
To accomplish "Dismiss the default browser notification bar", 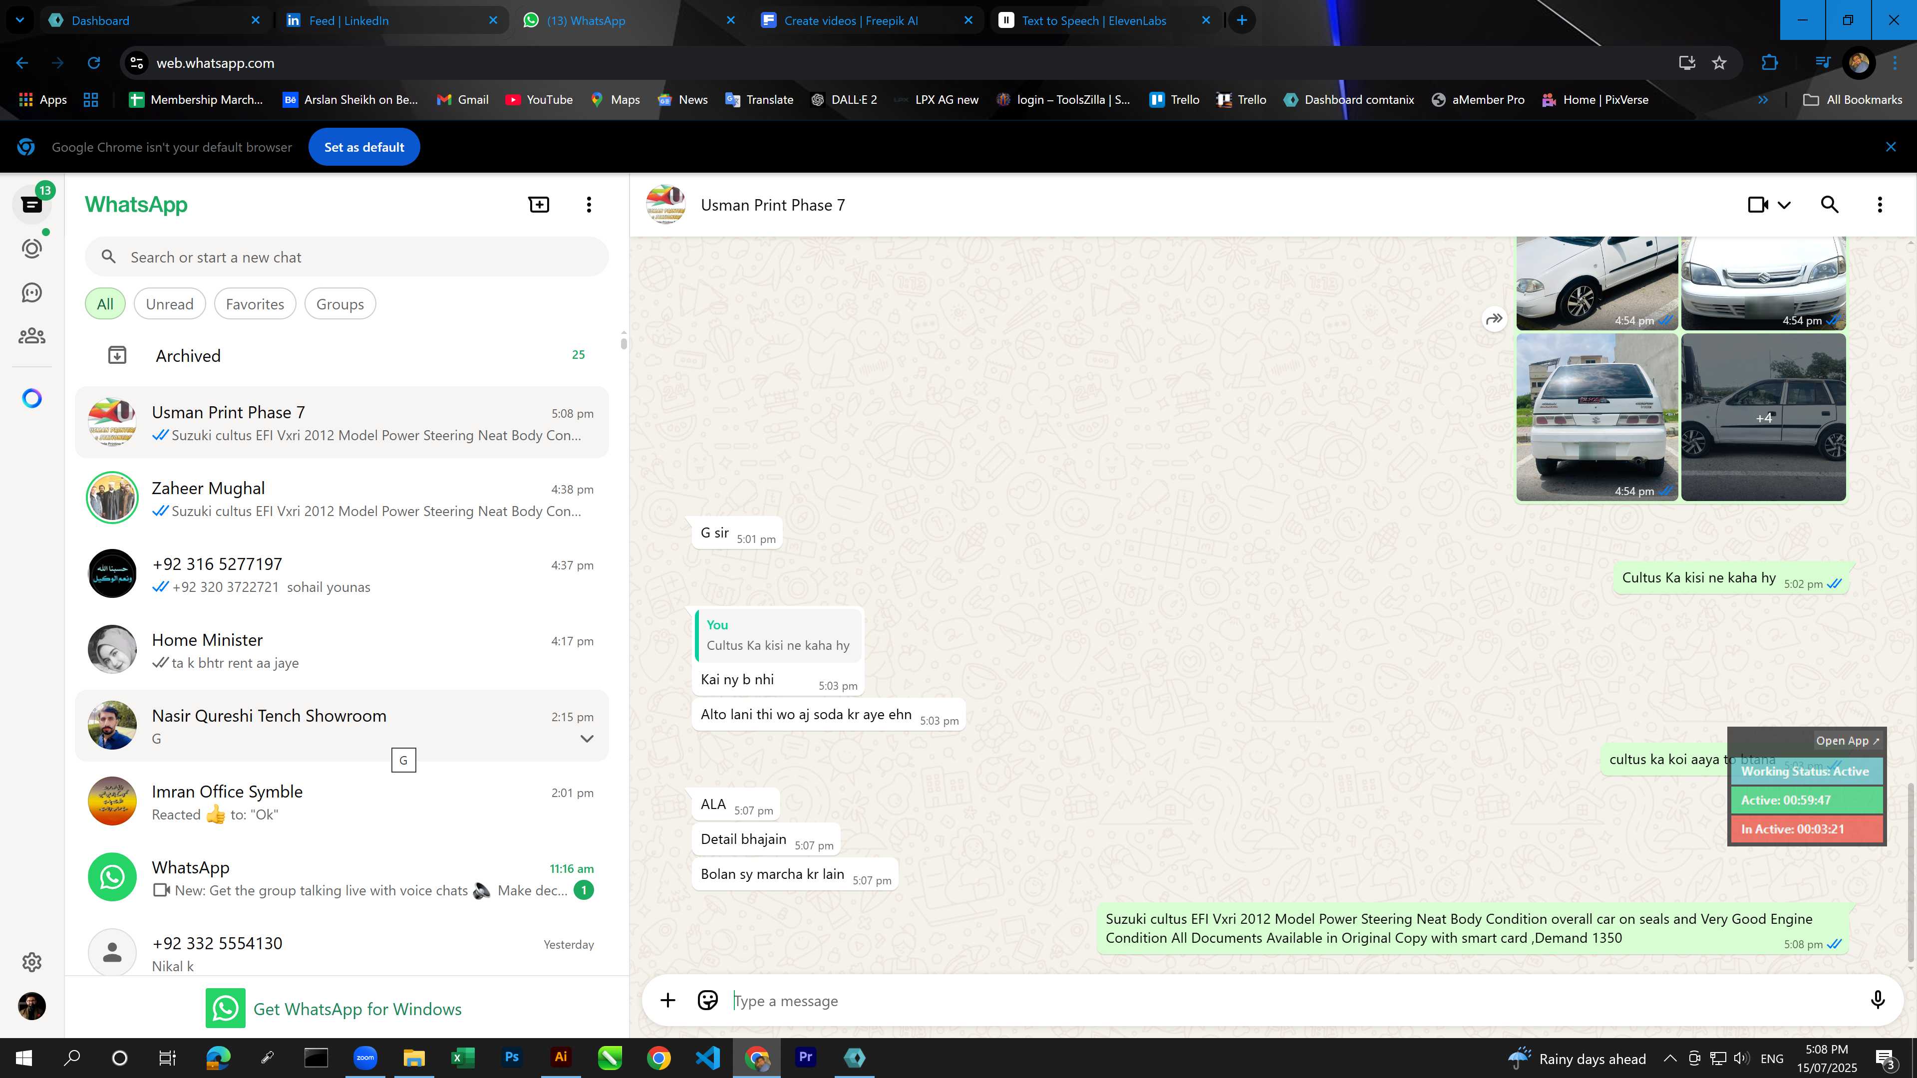I will click(1891, 147).
